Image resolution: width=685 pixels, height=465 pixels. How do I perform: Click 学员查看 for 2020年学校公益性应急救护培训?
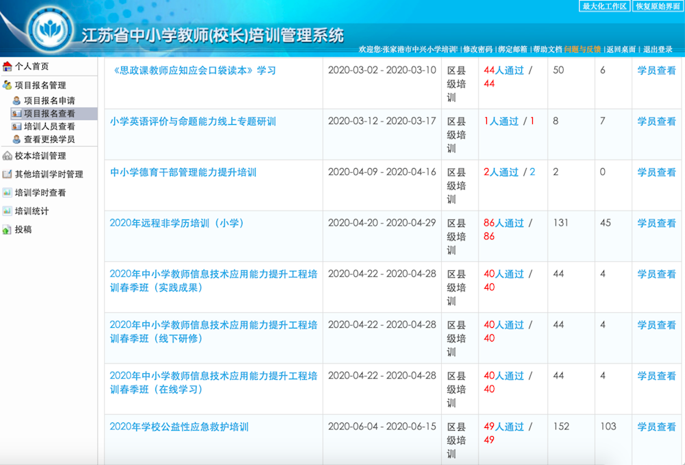coord(655,426)
